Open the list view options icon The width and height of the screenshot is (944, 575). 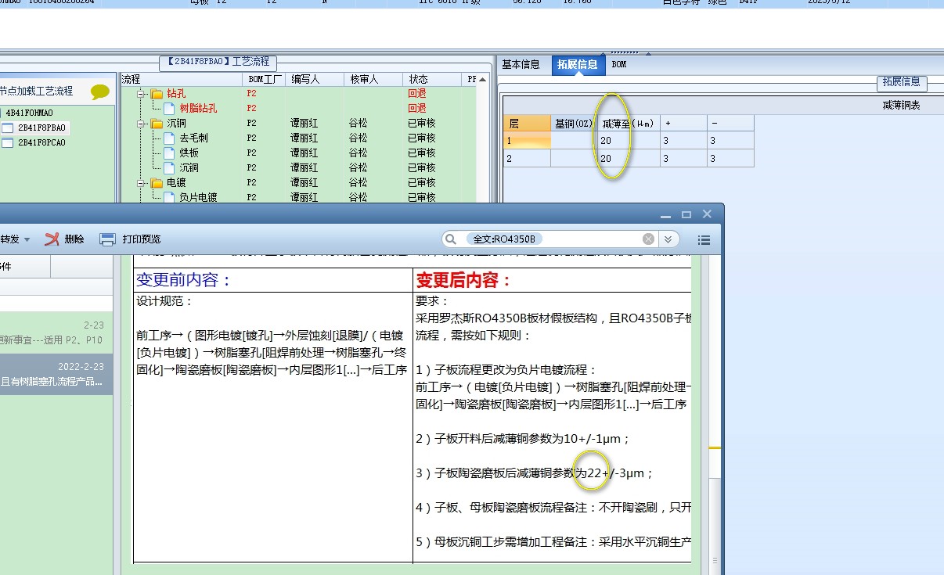(704, 240)
